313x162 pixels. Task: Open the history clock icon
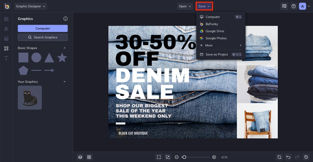coord(306,157)
